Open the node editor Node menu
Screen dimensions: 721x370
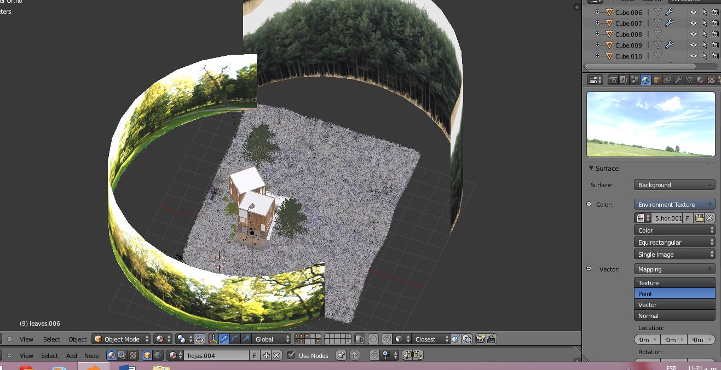click(x=91, y=356)
